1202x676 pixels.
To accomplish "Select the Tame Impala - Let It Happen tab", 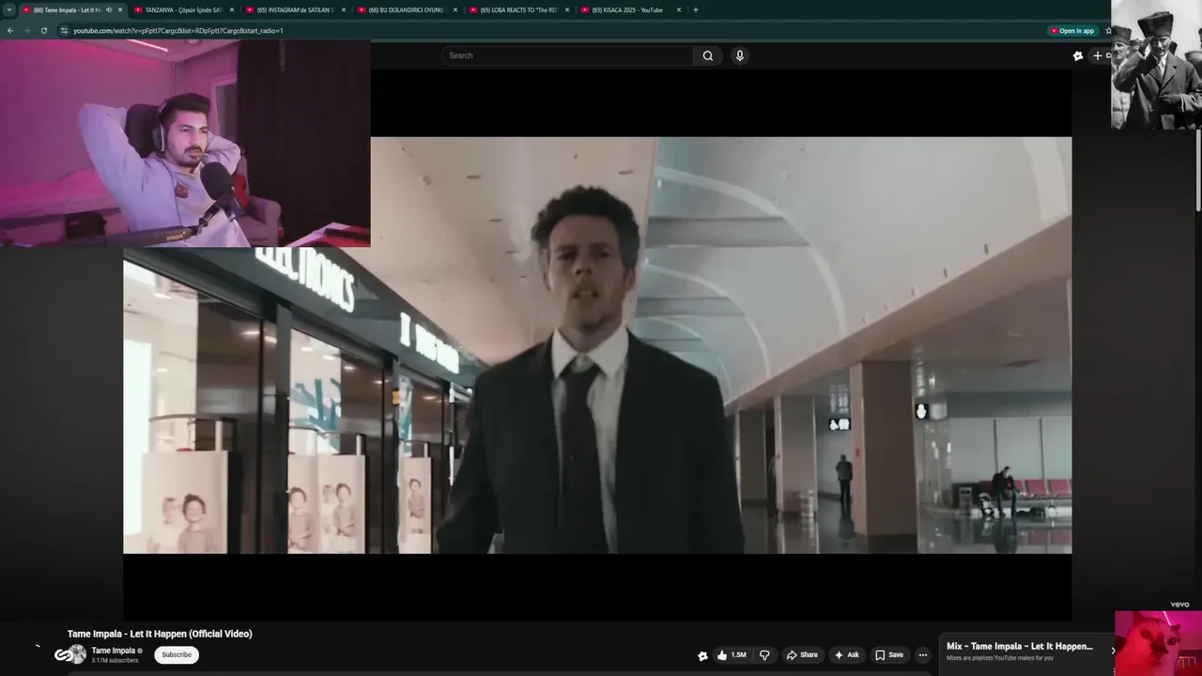I will point(66,10).
